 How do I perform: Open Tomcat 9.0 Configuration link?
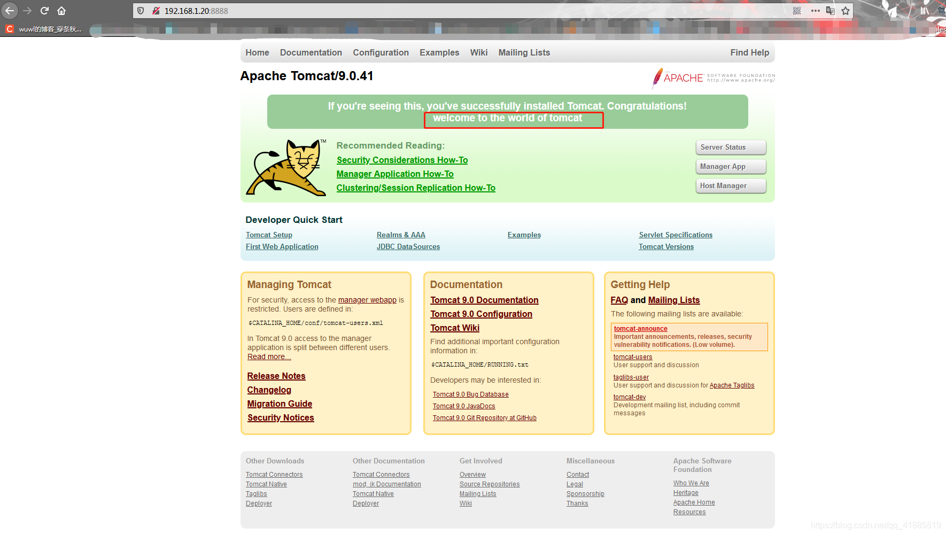(x=481, y=314)
